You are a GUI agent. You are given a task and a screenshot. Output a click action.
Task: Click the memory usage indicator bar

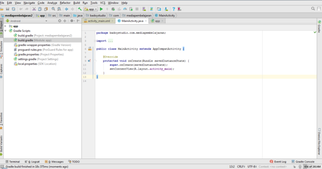pos(312,166)
